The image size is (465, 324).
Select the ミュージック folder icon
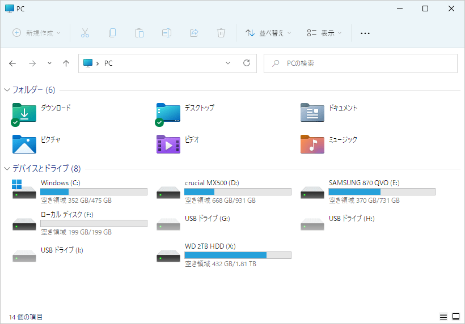pyautogui.click(x=312, y=144)
